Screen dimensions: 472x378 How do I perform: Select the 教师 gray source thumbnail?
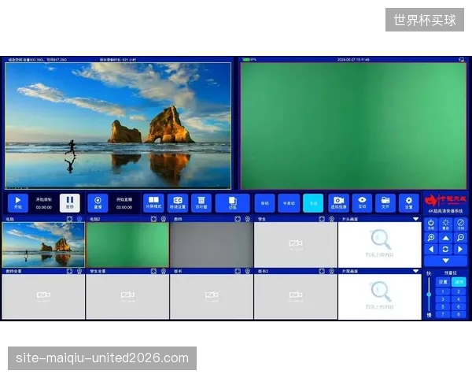point(212,245)
